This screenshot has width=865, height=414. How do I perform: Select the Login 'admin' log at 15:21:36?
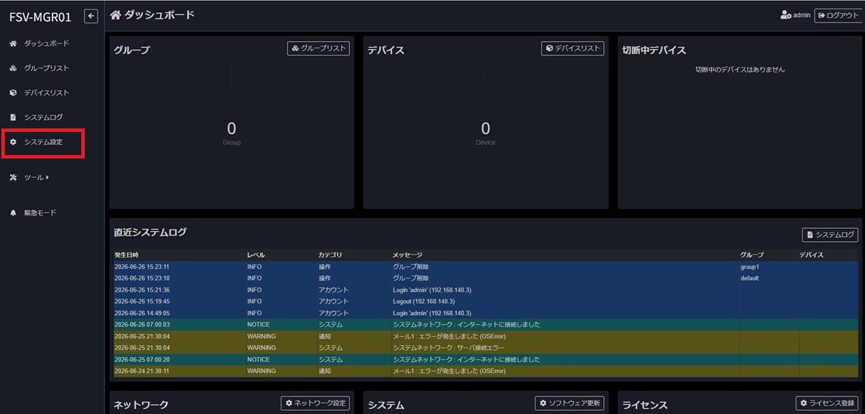486,290
